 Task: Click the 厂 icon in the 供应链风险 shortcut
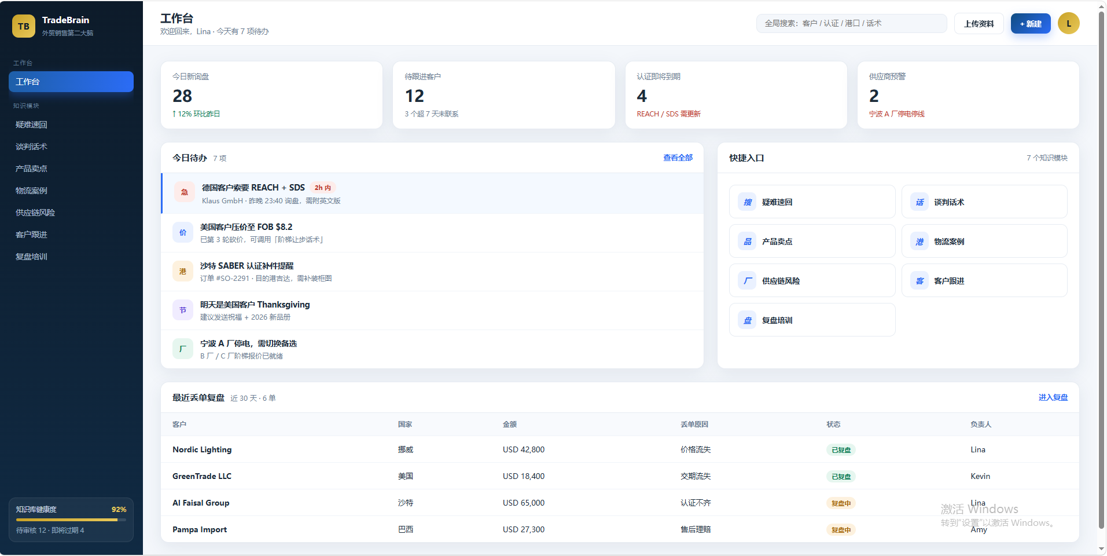tap(747, 281)
